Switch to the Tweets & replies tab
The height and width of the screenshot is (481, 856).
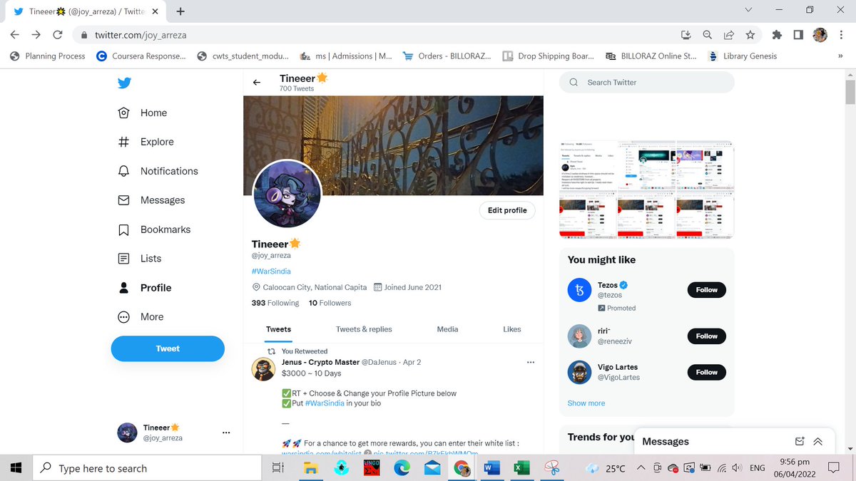(364, 329)
